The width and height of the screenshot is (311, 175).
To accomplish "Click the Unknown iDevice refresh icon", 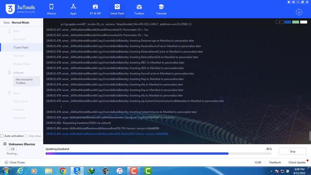I will (5, 144).
